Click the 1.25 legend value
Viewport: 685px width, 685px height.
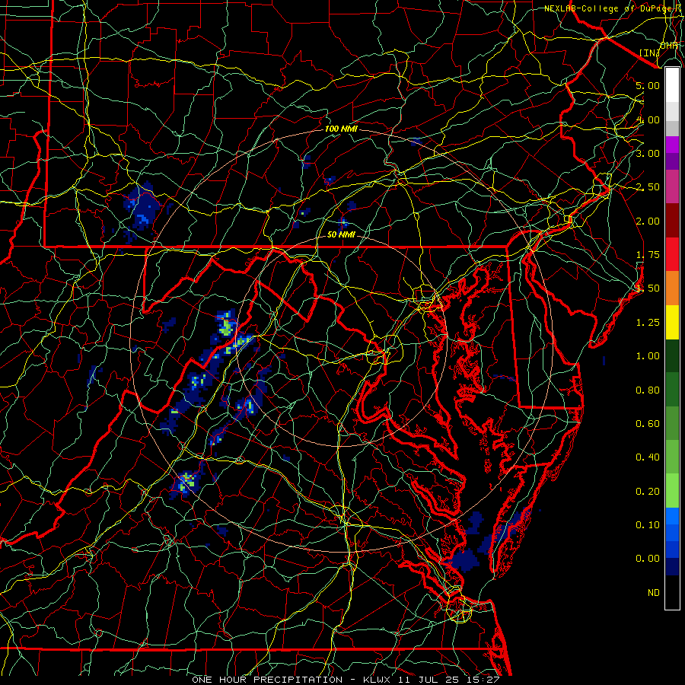(x=648, y=323)
